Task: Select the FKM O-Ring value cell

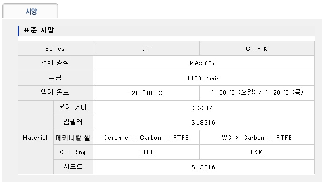Action: pos(257,152)
